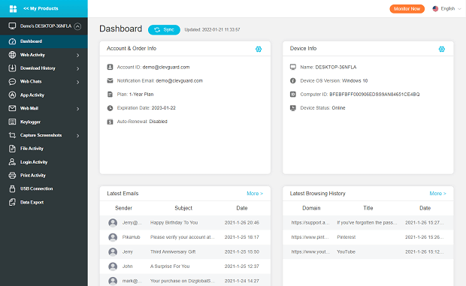Collapse the Demo's DESKTOP-36NFLA device selector
The width and height of the screenshot is (466, 286).
(x=77, y=26)
